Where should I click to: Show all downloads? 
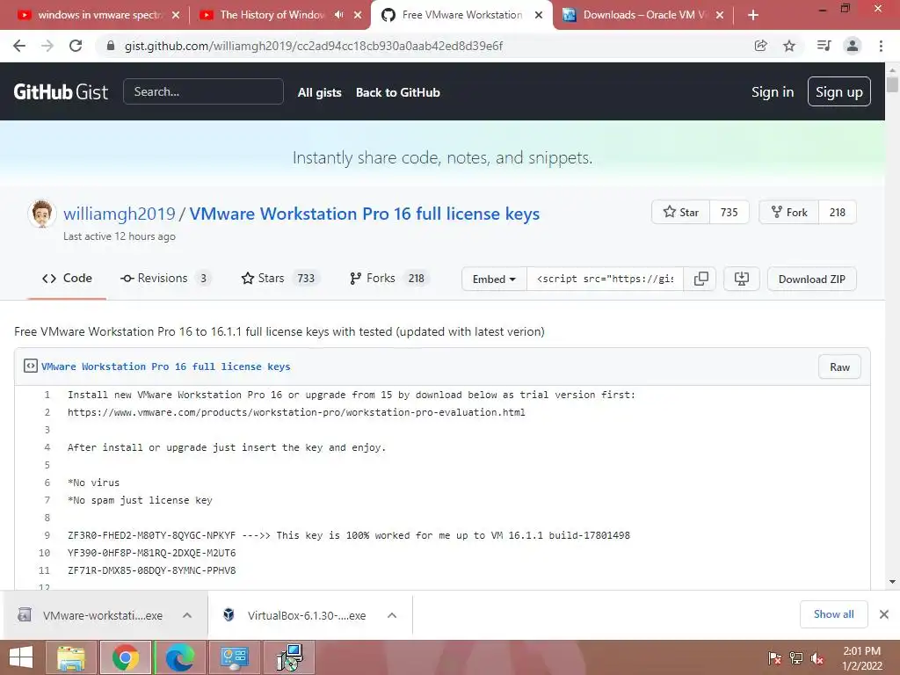[833, 614]
